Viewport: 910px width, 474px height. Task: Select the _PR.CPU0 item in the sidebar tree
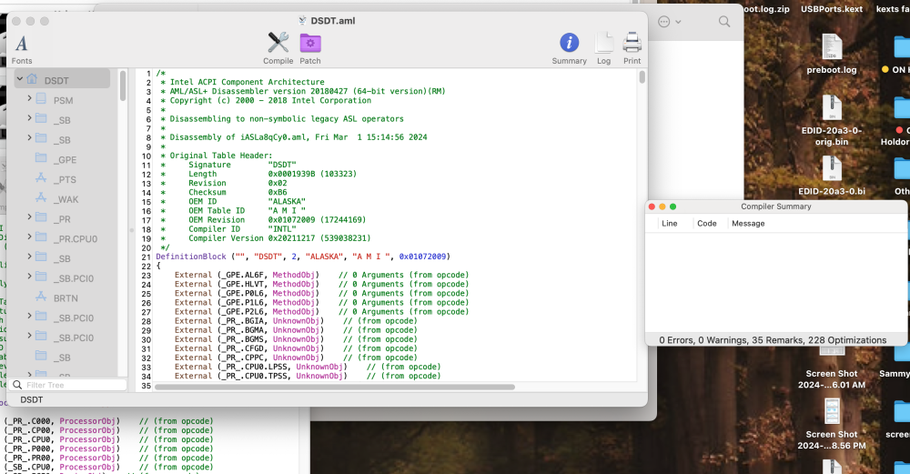[x=76, y=239]
